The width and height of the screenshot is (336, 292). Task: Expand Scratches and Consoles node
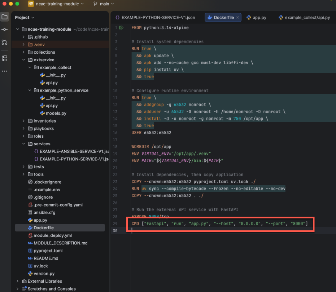(x=18, y=289)
